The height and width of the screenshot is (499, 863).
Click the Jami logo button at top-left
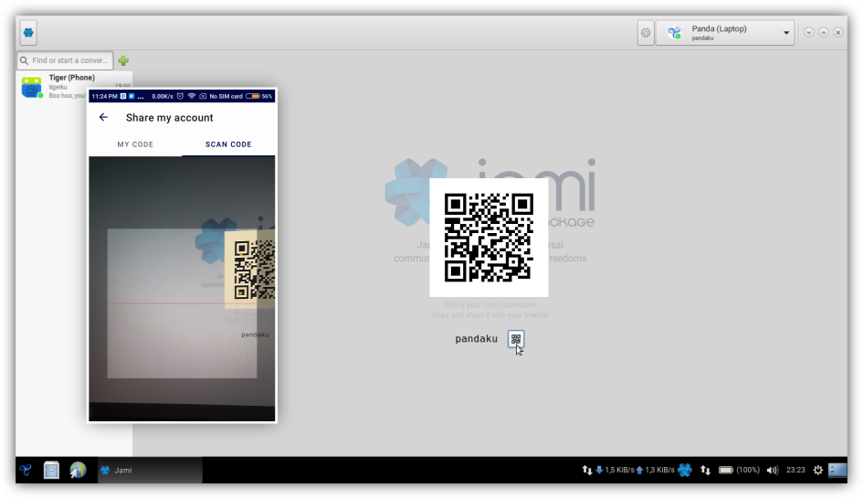point(28,33)
